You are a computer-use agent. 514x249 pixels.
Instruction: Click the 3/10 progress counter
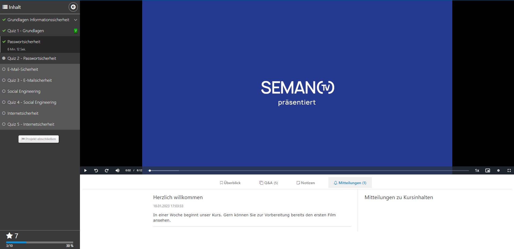point(9,246)
